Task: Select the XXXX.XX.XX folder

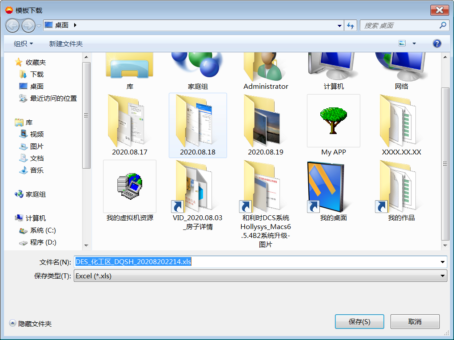Action: tap(401, 125)
